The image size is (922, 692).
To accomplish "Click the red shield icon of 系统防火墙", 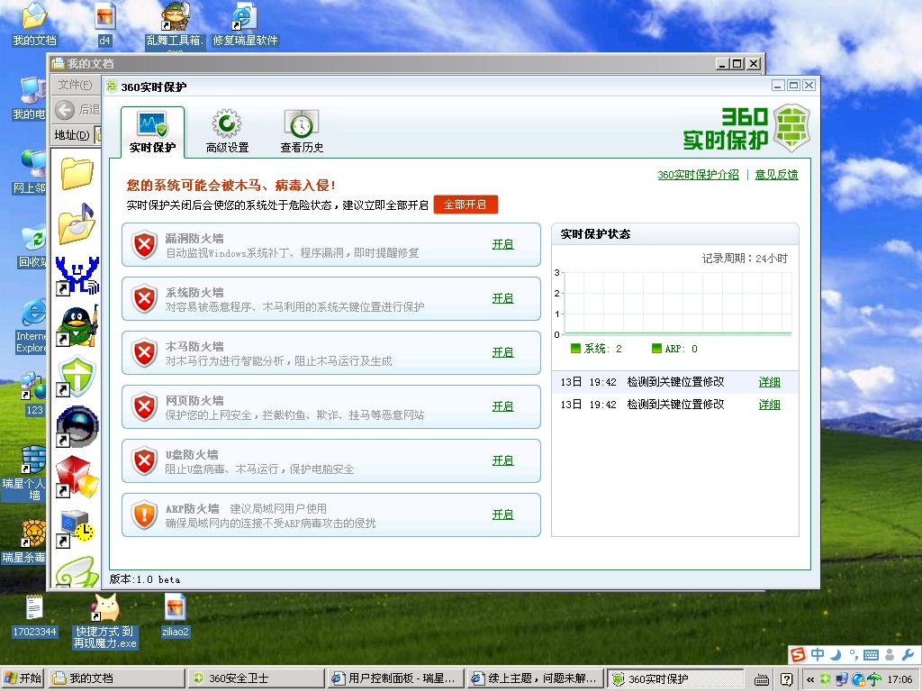I will [x=145, y=299].
